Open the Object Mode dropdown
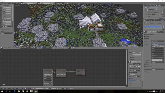The image size is (165, 93). [25, 48]
